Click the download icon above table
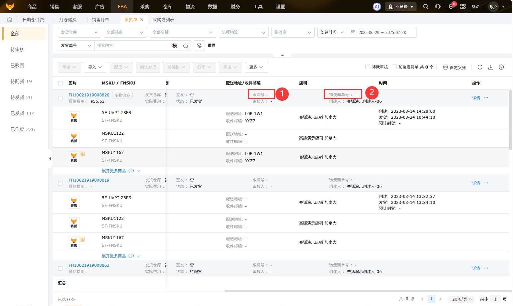The image size is (513, 306). (490, 67)
